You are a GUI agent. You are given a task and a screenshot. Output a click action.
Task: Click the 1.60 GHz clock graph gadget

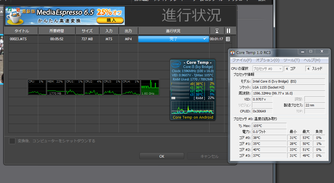click(x=150, y=87)
